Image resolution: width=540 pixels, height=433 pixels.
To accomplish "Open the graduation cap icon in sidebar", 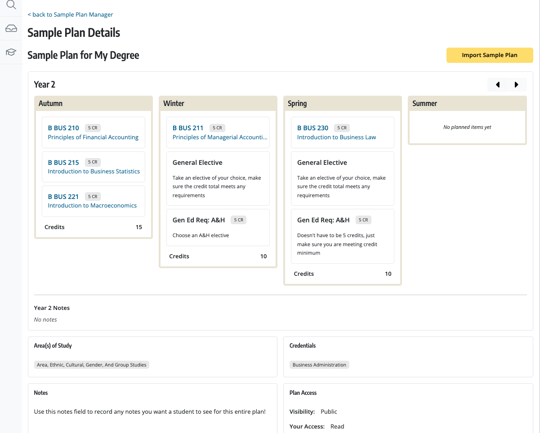I will coord(11,52).
